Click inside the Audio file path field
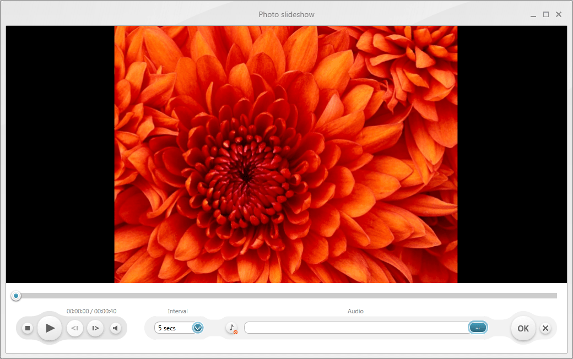Image resolution: width=573 pixels, height=359 pixels. click(x=355, y=328)
